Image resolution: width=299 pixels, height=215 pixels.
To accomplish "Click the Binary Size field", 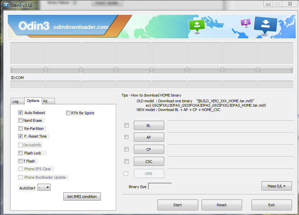I will click(160, 186).
